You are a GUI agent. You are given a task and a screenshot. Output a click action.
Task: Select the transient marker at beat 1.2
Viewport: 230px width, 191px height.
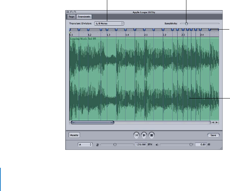tap(88, 30)
